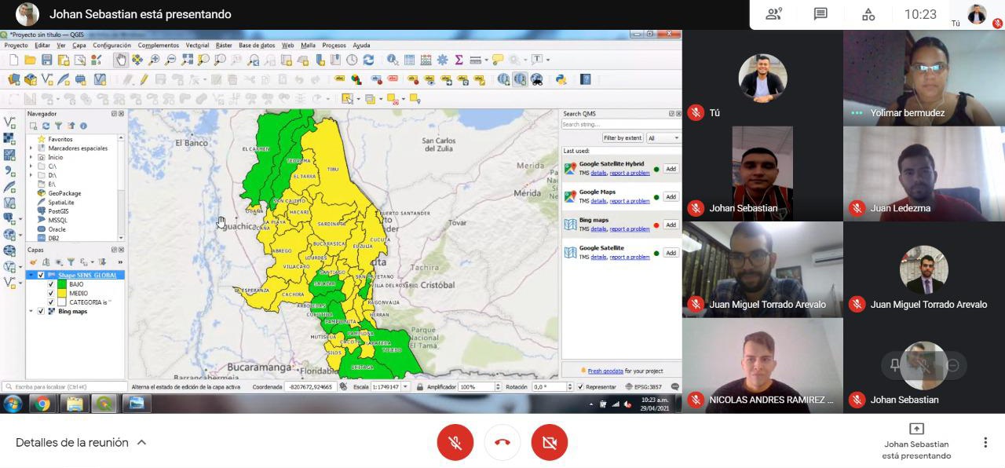Open the Vectorial menu
The height and width of the screenshot is (468, 1005).
point(197,46)
